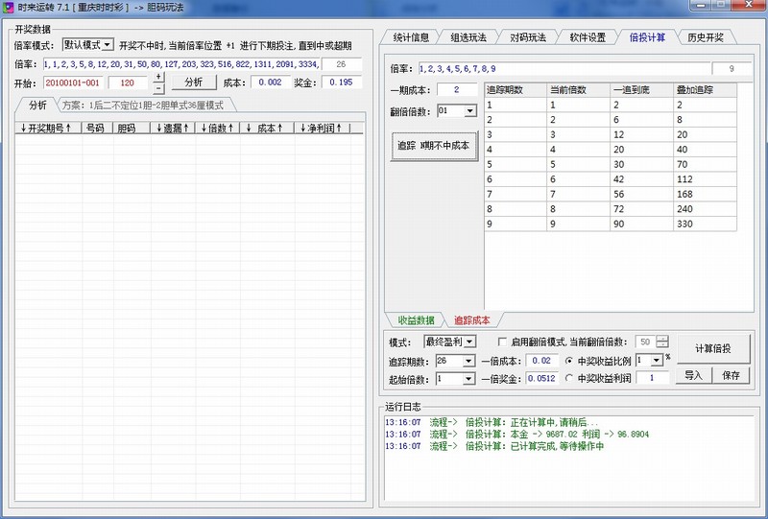Click the minus stepper below the plus button

click(158, 88)
